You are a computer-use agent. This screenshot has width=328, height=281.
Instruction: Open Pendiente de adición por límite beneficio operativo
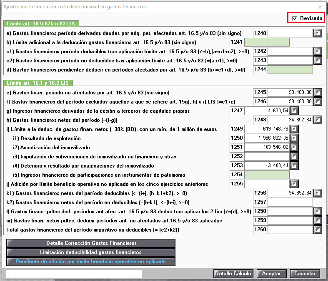[x=91, y=261]
